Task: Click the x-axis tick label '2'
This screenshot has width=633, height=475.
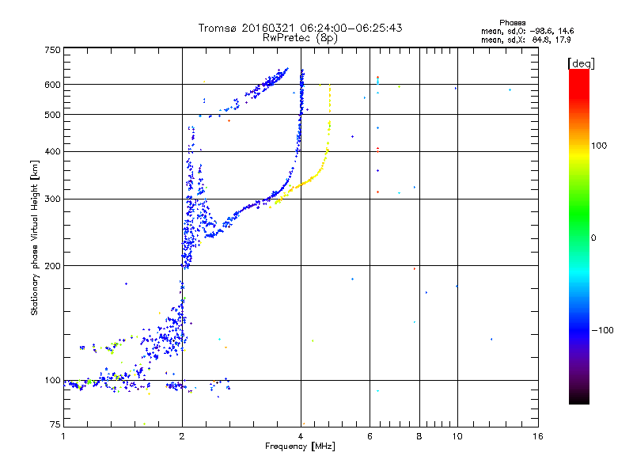Action: coord(182,436)
